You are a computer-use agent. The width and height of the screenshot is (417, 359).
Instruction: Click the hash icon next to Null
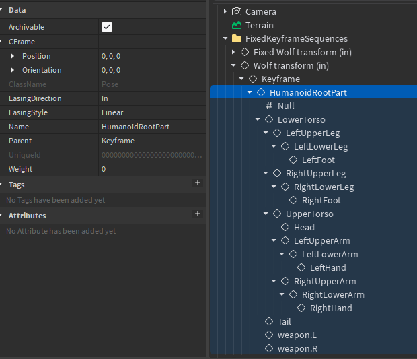coord(269,106)
